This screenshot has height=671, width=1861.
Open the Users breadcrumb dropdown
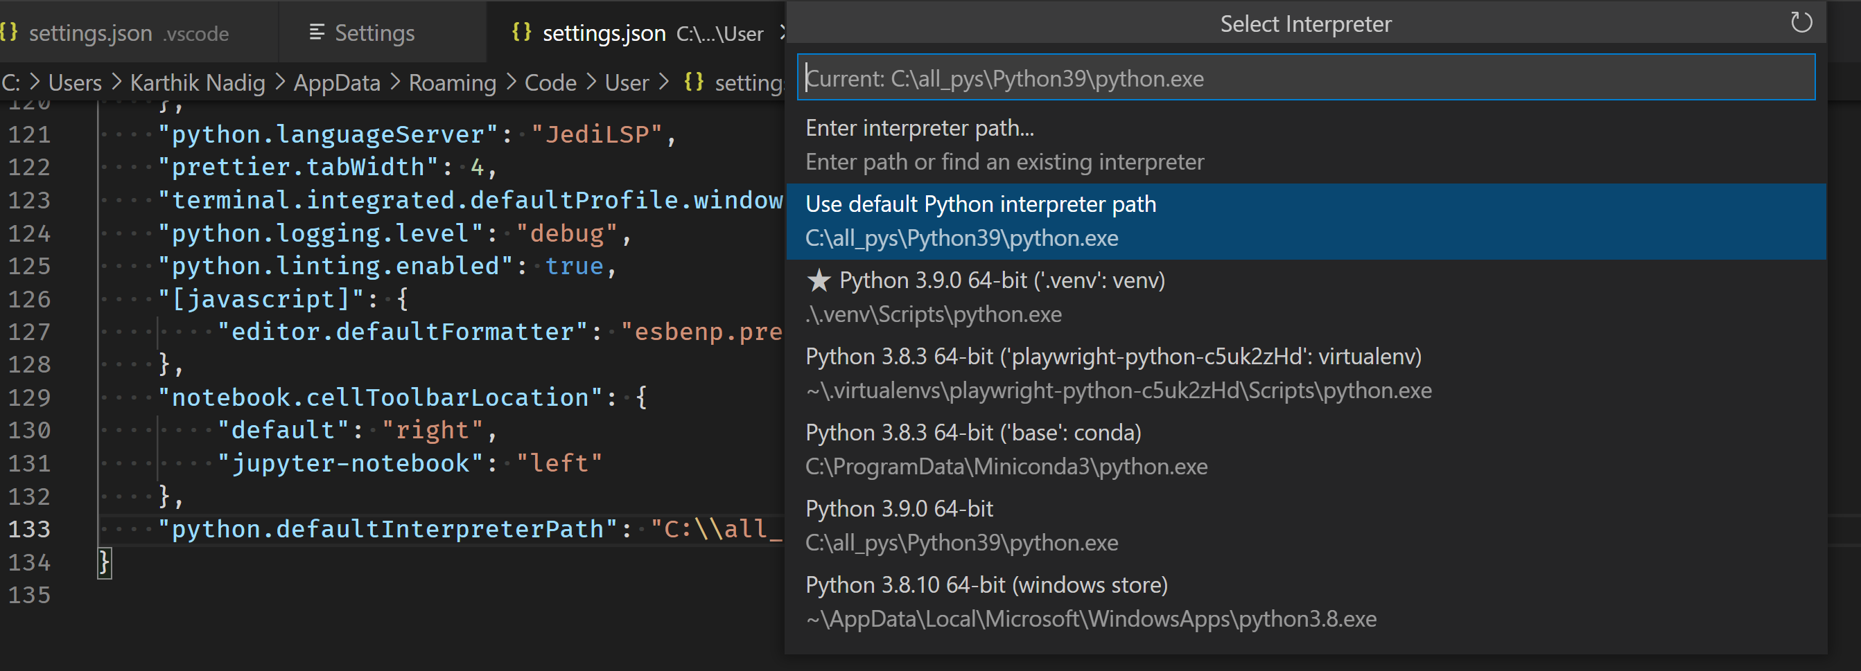pos(74,83)
